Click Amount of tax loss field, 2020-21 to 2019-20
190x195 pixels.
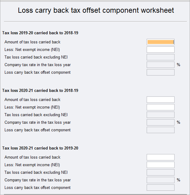pos(160,157)
